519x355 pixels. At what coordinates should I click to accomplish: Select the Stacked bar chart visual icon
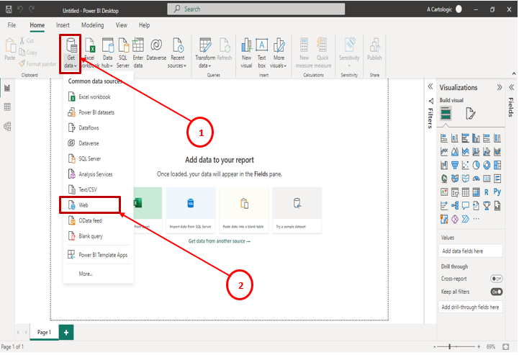click(x=444, y=138)
